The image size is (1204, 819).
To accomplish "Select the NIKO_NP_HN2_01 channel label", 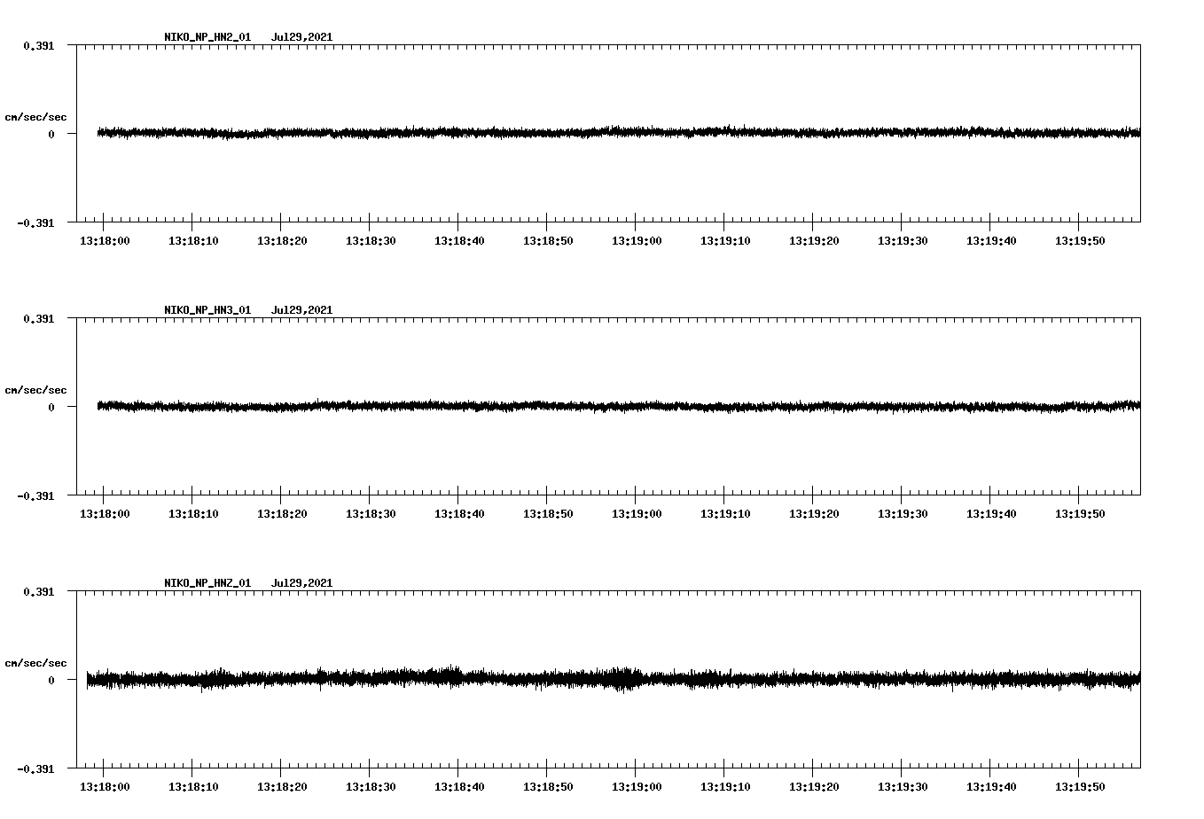I will click(x=206, y=36).
